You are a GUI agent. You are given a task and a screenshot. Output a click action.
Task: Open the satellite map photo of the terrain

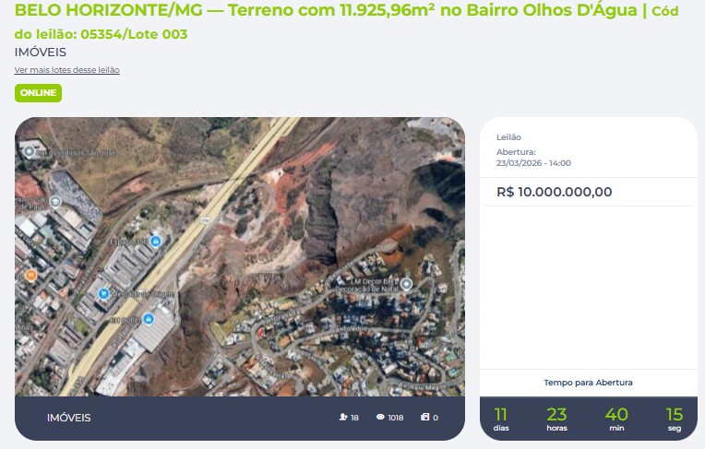(240, 256)
